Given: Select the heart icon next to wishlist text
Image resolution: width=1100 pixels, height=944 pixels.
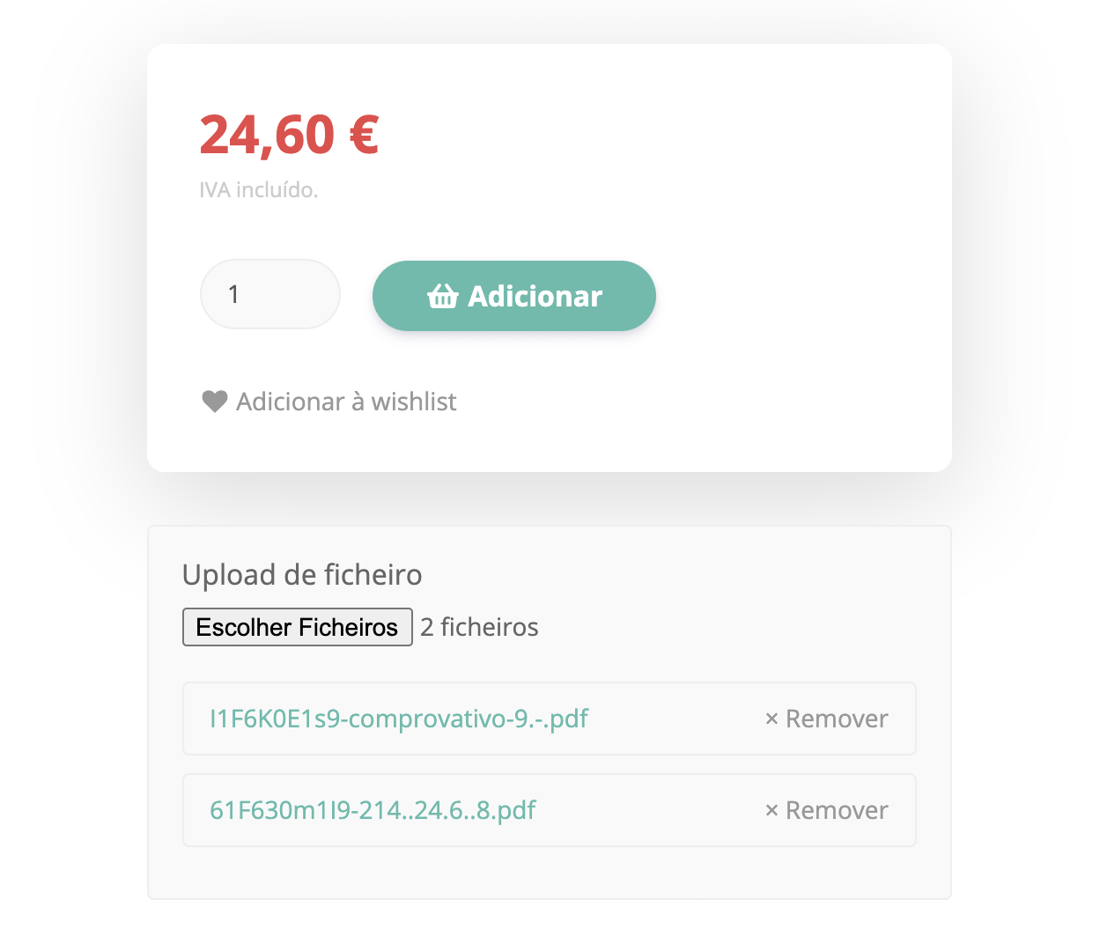Looking at the screenshot, I should (x=214, y=401).
